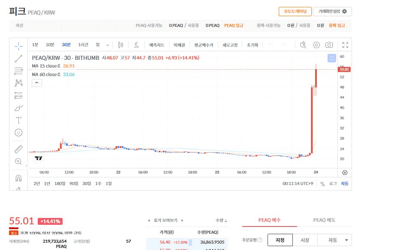Viewport: 394px width, 250px height.
Task: Take a chart snapshot with camera icon
Action: [x=329, y=45]
